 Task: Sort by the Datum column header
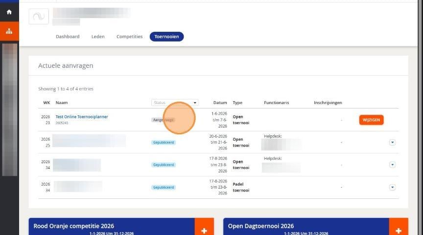pyautogui.click(x=220, y=103)
